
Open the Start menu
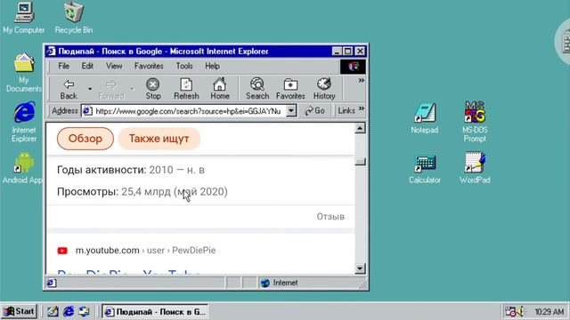(x=20, y=311)
